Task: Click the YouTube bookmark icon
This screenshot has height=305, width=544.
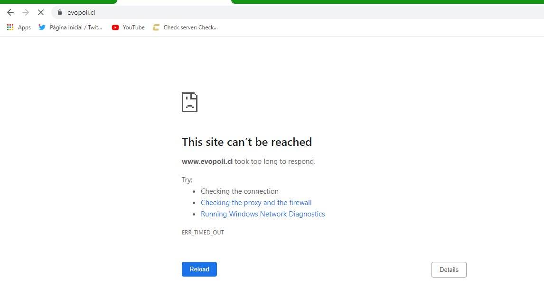Action: pos(115,27)
